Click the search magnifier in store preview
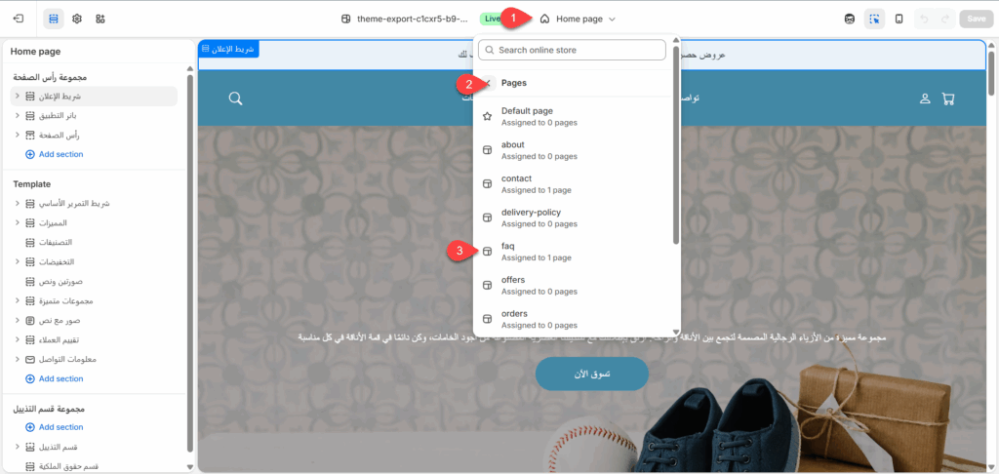The height and width of the screenshot is (474, 999). 236,99
